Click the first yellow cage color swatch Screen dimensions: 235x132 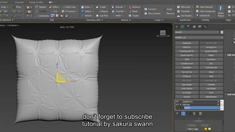206,129
